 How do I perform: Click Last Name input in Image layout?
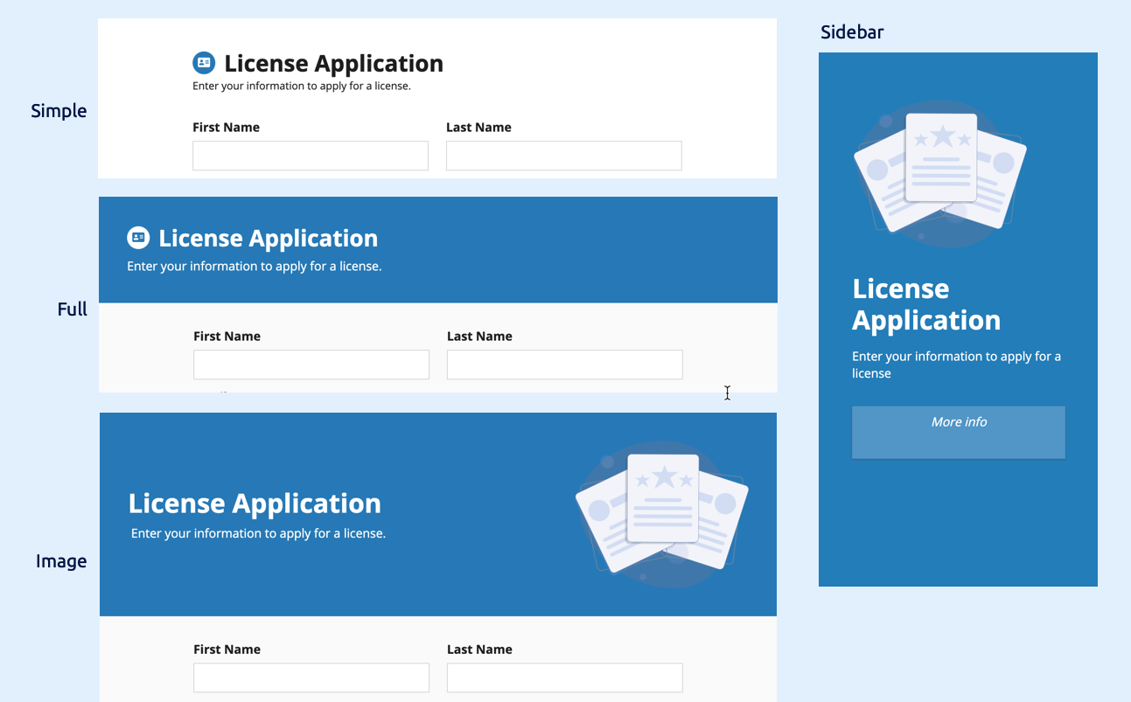(565, 678)
